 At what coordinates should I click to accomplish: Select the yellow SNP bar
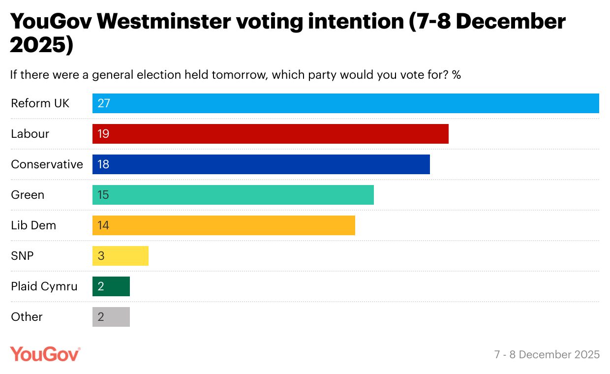(x=120, y=256)
